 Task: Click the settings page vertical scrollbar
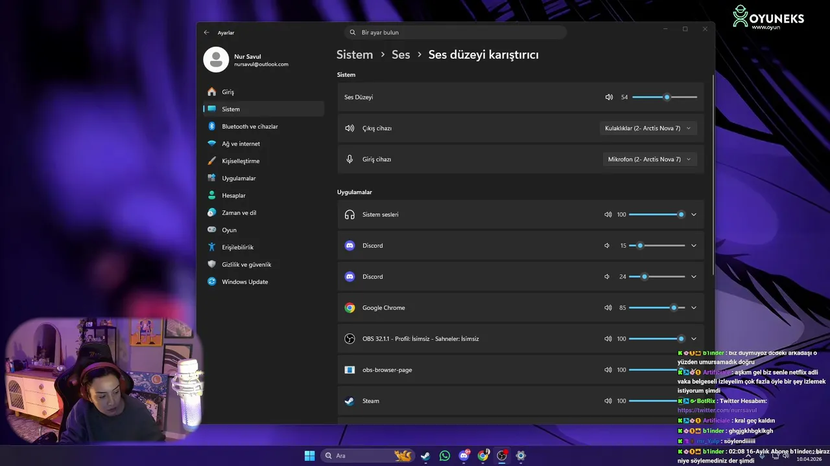(713, 175)
